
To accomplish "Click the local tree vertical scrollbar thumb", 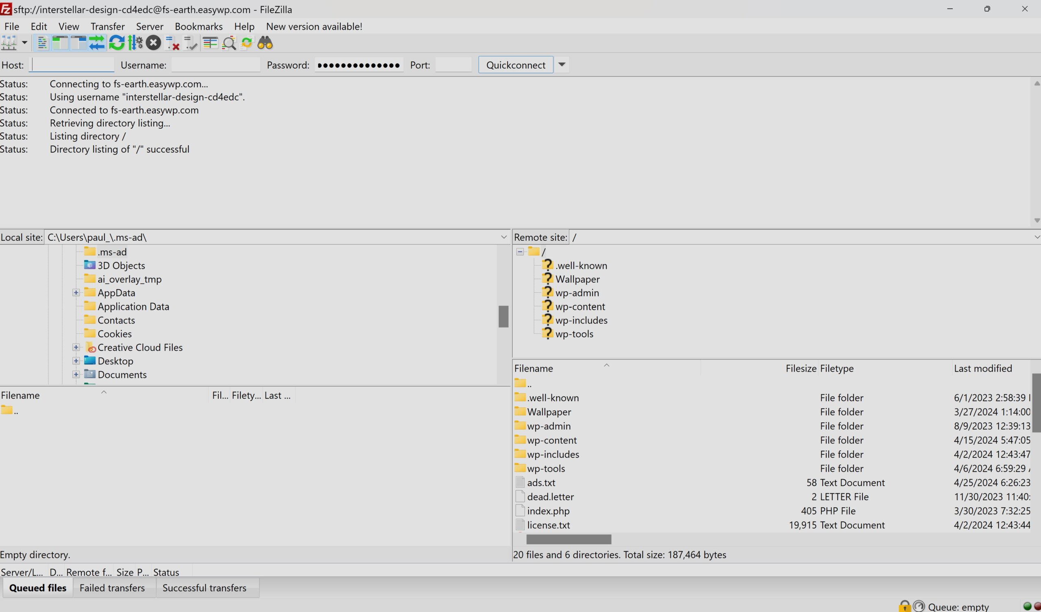I will click(503, 316).
